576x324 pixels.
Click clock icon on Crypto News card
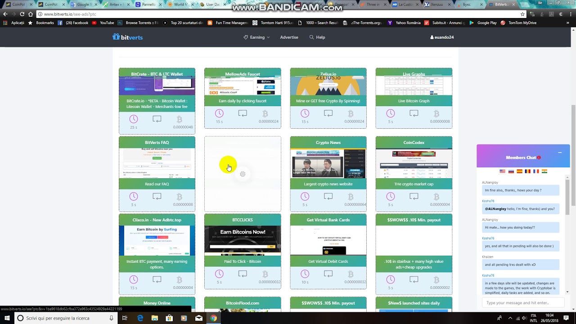point(305,196)
